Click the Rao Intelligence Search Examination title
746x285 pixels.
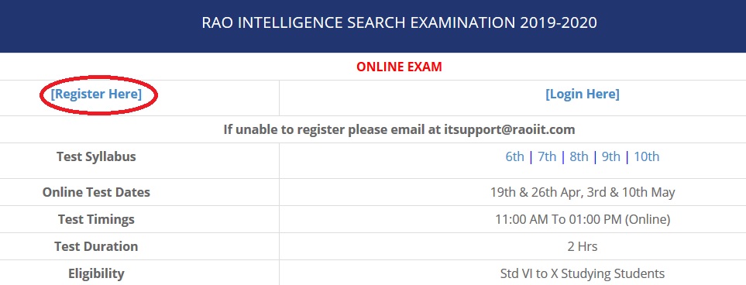coord(399,22)
